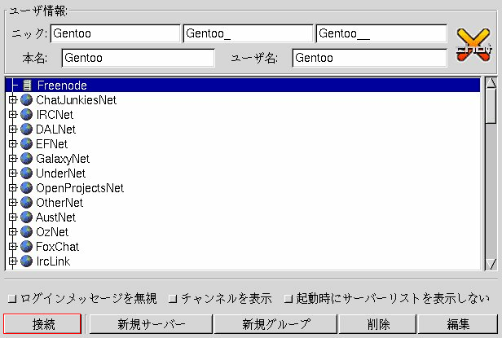
Task: Expand the IrcLink tree node
Action: 12,261
